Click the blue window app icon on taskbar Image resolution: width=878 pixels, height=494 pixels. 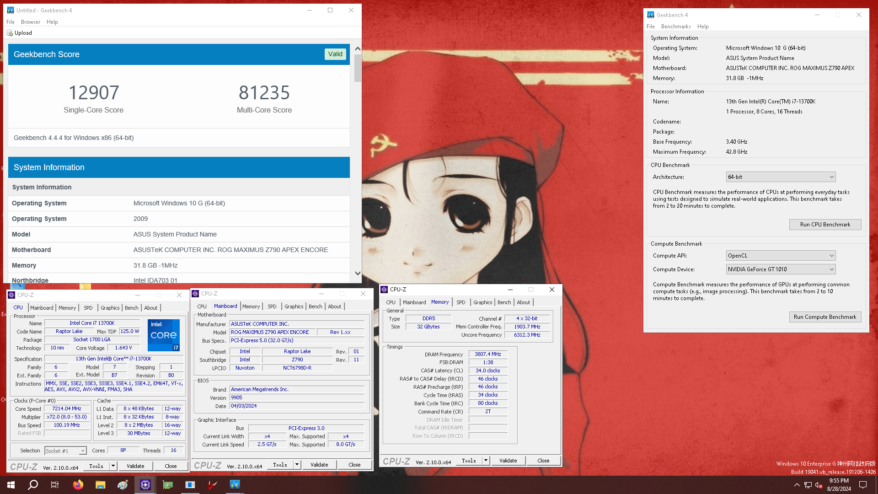click(190, 485)
